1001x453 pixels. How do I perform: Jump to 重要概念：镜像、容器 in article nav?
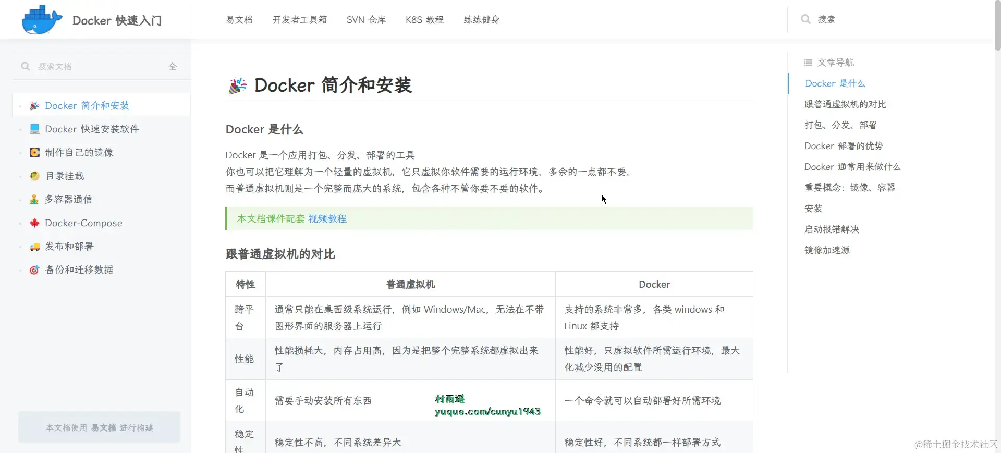pos(850,188)
